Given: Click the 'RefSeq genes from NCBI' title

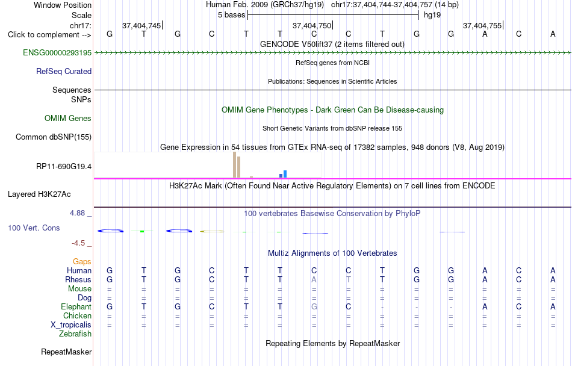Looking at the screenshot, I should [332, 63].
